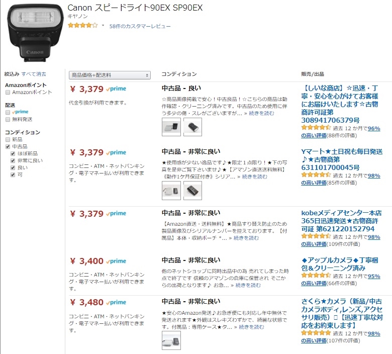Expand the rating breakdown arrow next to stars
Image resolution: width=392 pixels, height=354 pixels.
tap(103, 25)
